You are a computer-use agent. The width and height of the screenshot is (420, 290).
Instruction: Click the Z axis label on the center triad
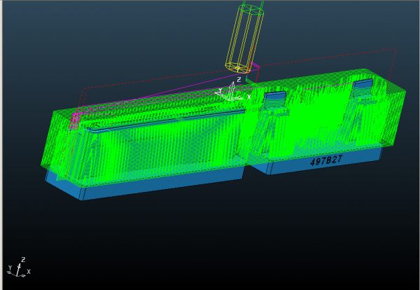point(239,79)
